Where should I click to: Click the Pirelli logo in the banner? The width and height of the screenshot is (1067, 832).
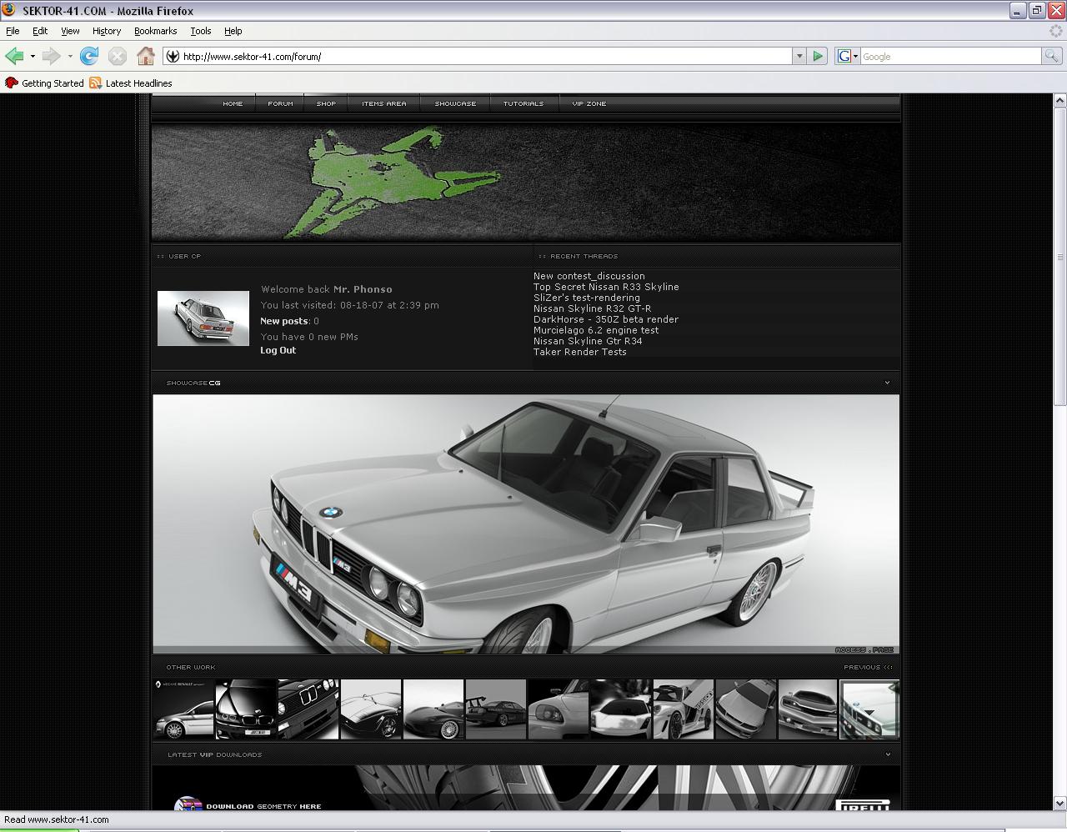coord(862,805)
